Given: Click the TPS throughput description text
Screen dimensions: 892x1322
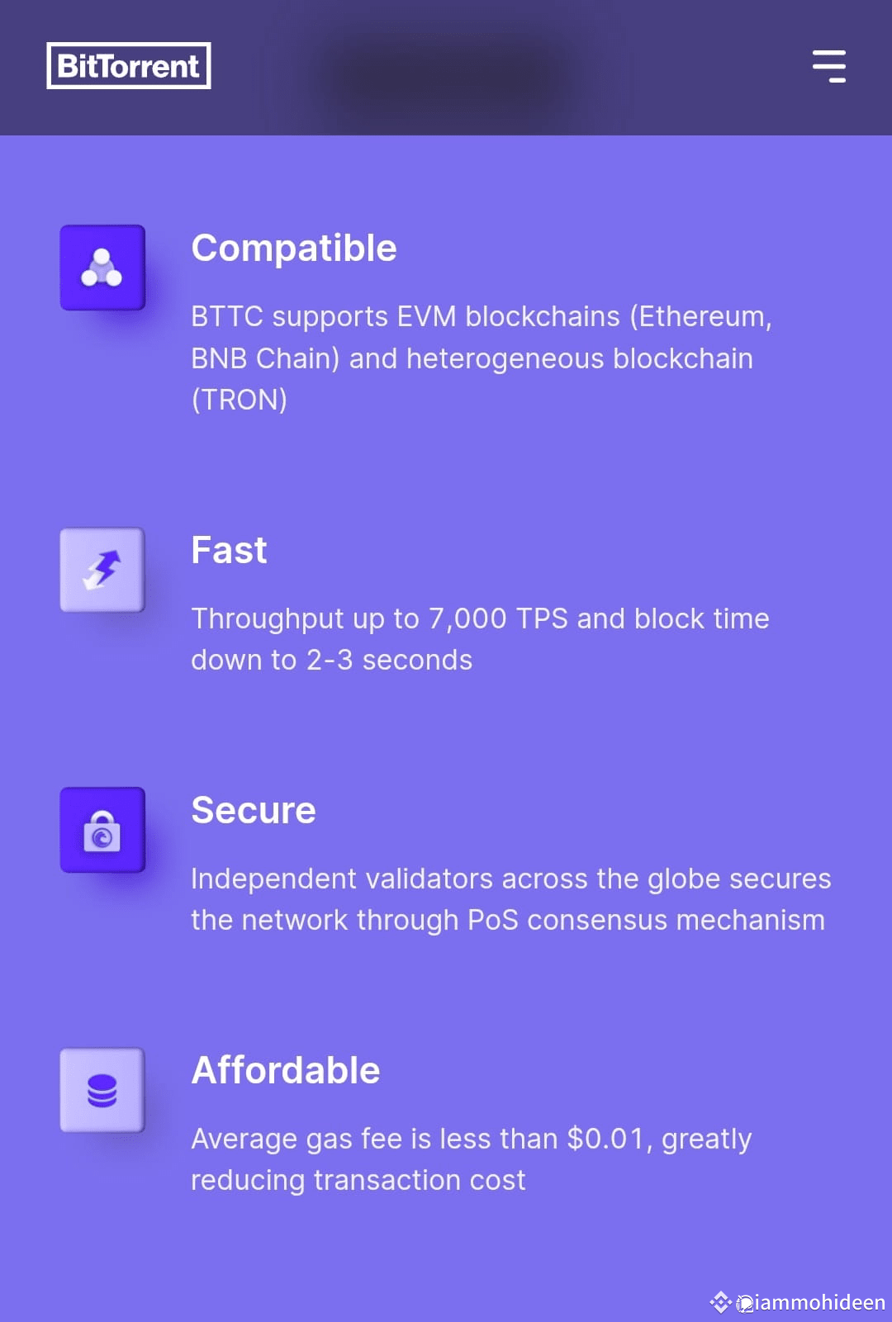Looking at the screenshot, I should pyautogui.click(x=480, y=638).
